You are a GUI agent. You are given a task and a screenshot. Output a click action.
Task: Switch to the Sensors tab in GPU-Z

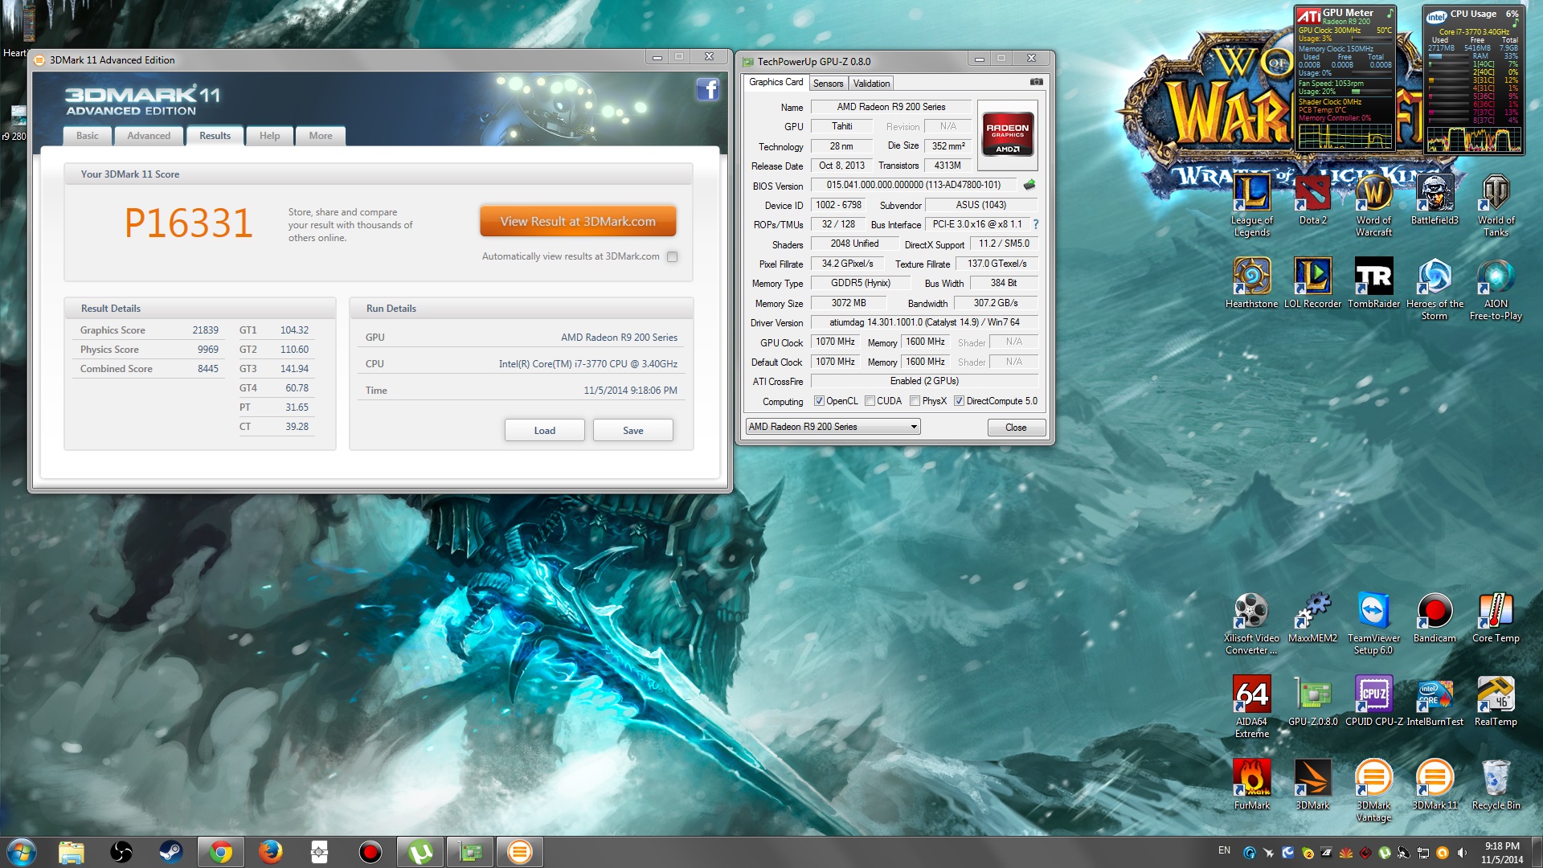(x=828, y=84)
